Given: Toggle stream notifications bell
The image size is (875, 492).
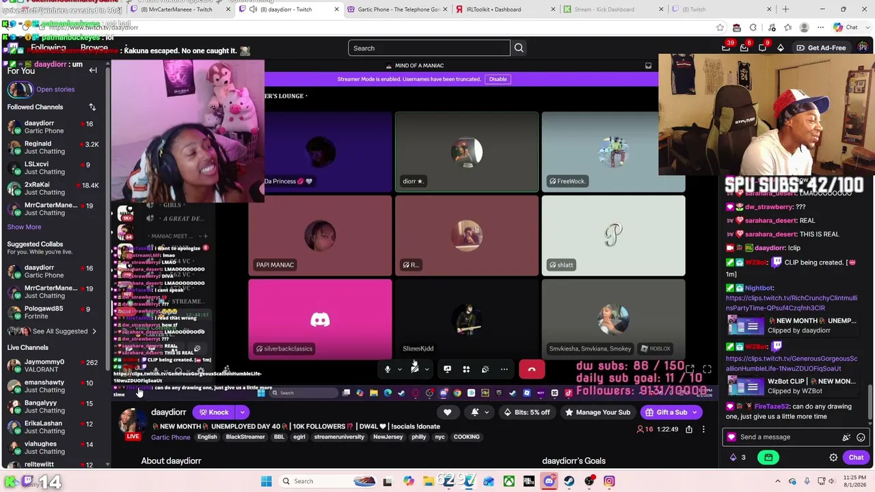Looking at the screenshot, I should coord(475,412).
